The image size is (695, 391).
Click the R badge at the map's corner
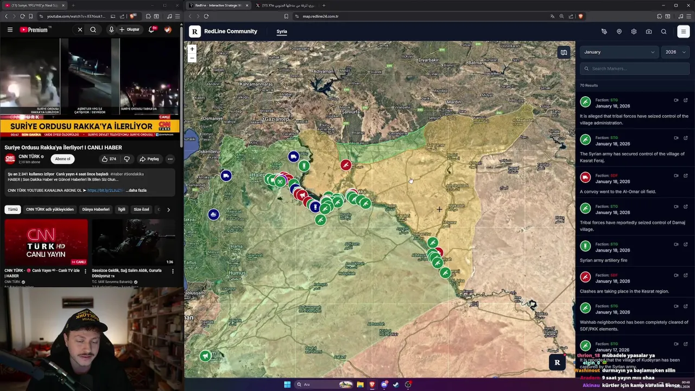tap(557, 362)
